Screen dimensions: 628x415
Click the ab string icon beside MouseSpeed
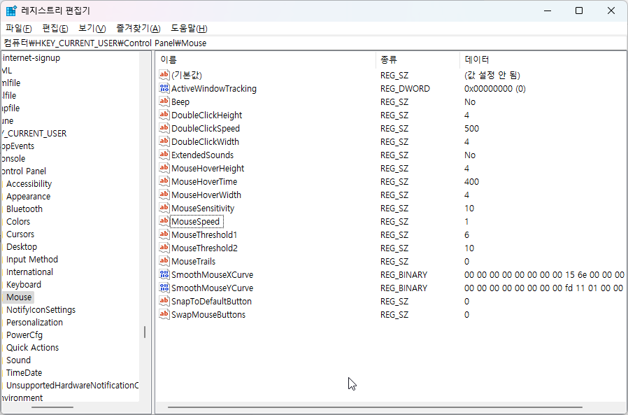[x=164, y=221]
